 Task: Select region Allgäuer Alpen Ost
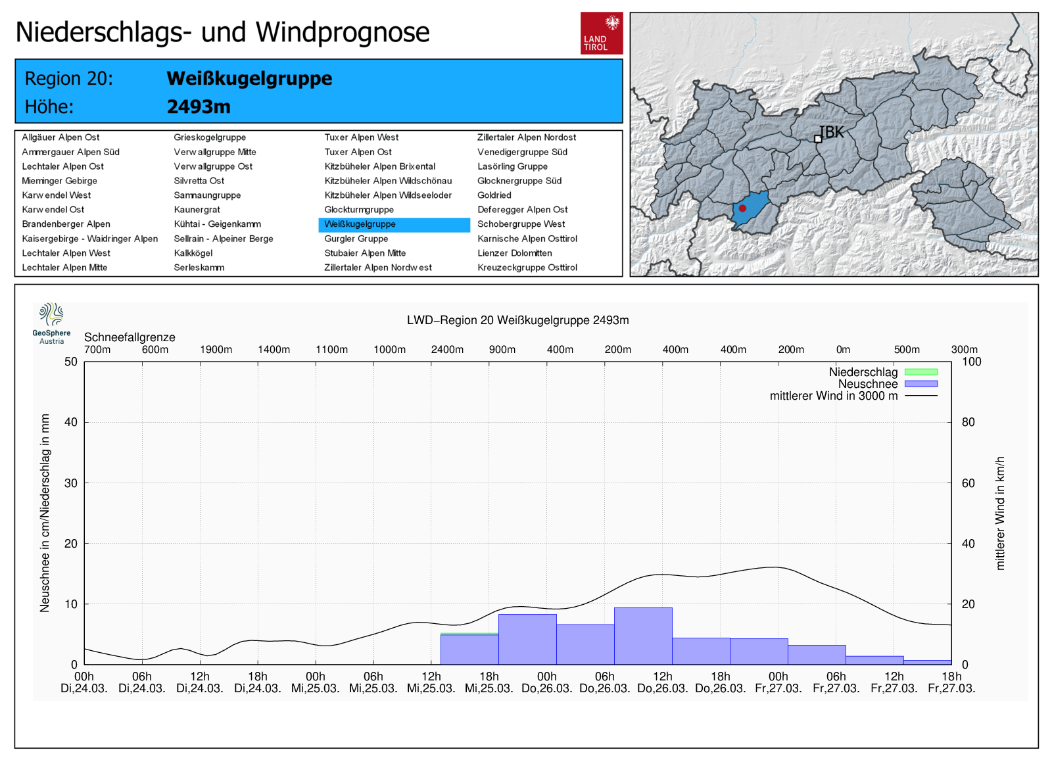click(x=60, y=137)
